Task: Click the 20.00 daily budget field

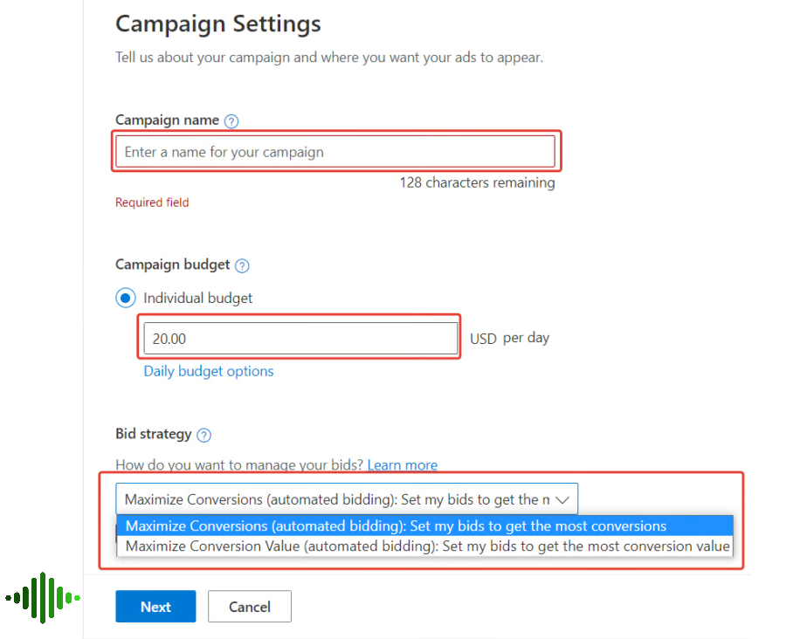Action: pyautogui.click(x=300, y=338)
